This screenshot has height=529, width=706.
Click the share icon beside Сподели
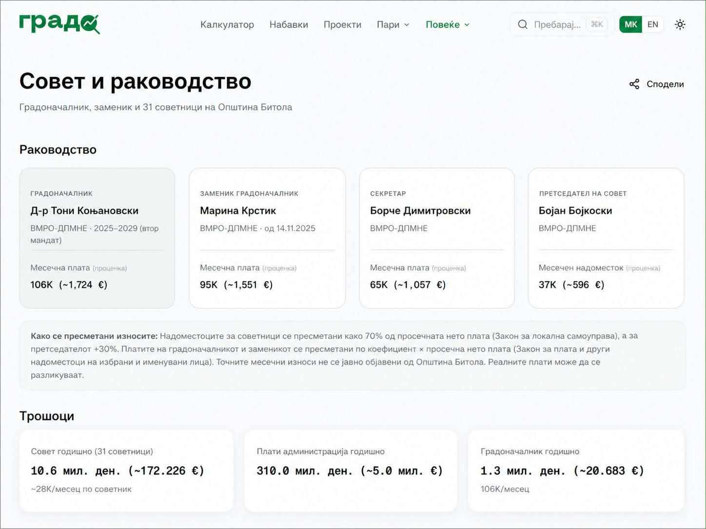634,84
